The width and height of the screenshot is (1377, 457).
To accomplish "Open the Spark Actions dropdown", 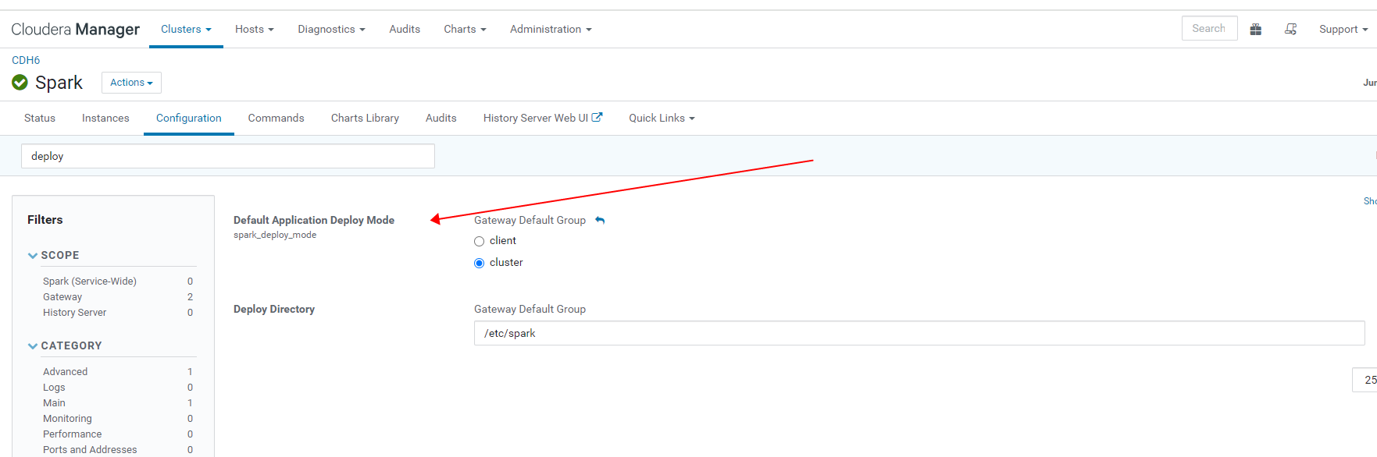I will tap(131, 83).
